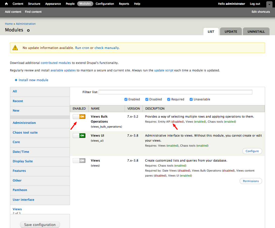The image size is (275, 228).
Task: Switch to the UPDATE tab
Action: [231, 31]
